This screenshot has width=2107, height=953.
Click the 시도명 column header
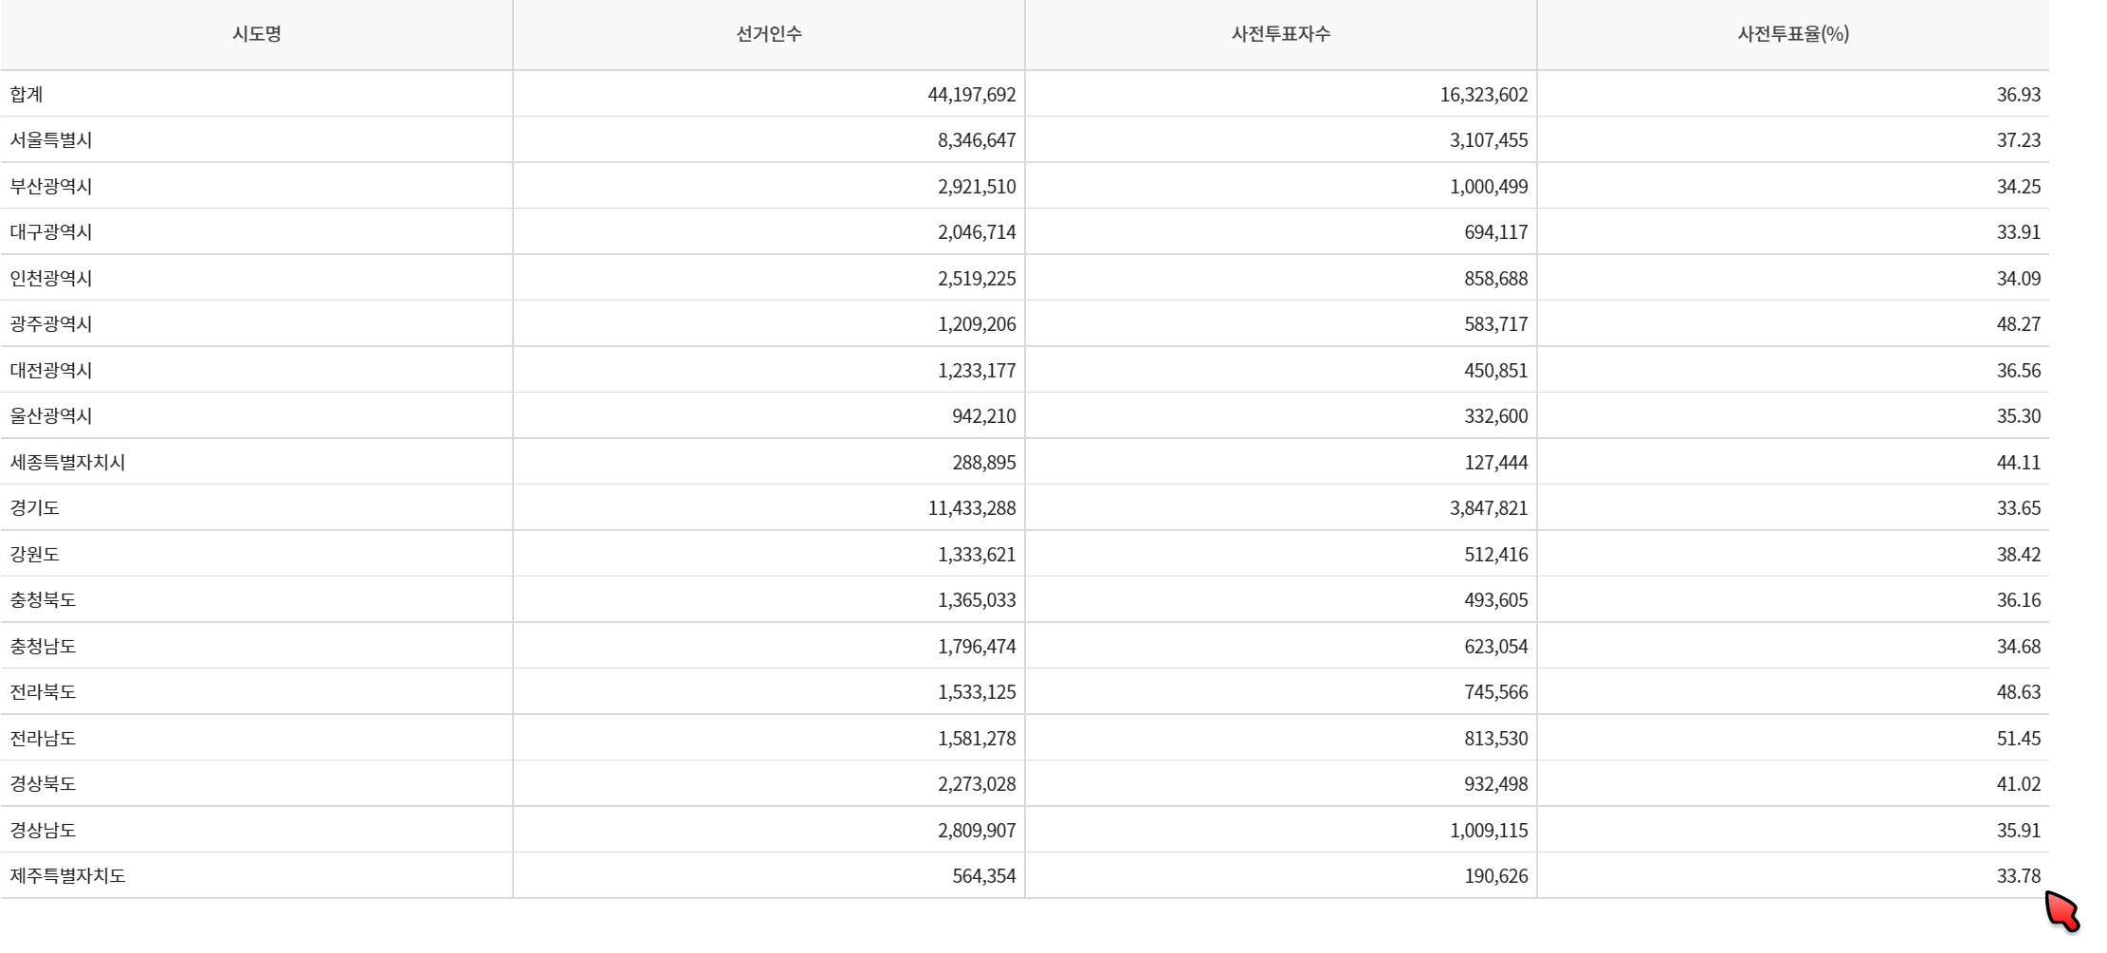point(257,34)
